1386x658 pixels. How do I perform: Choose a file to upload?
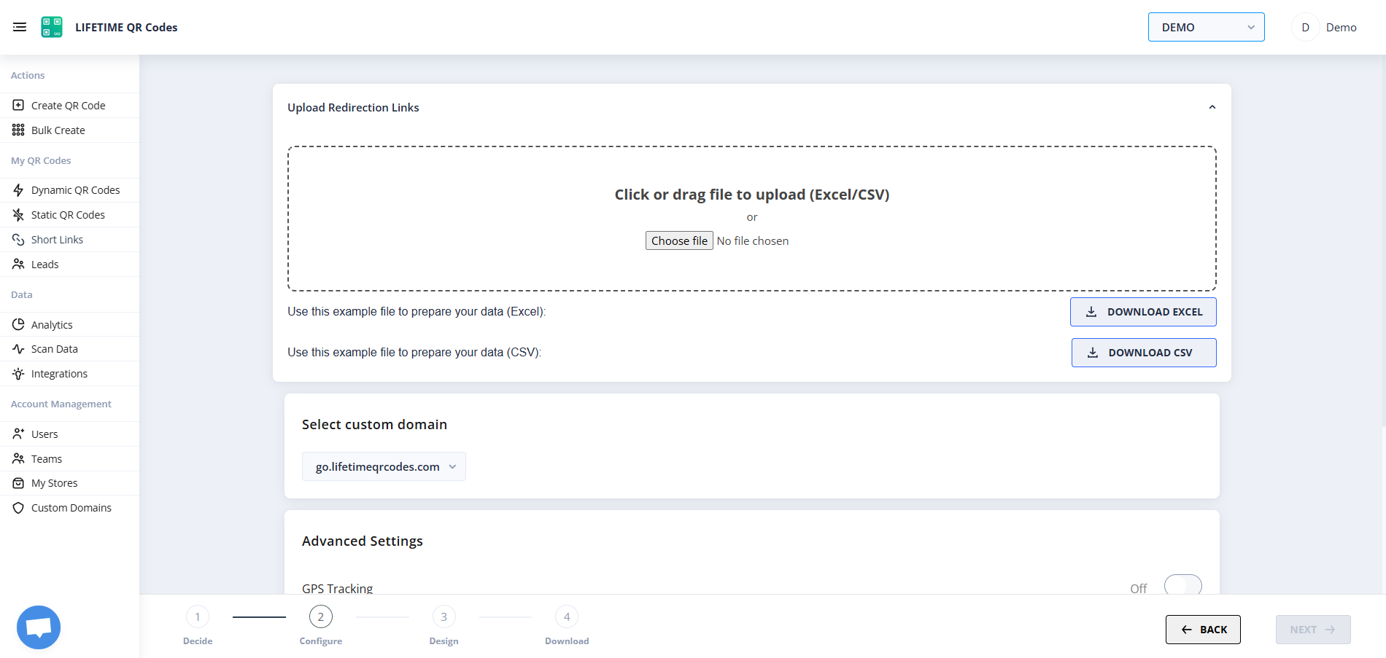tap(678, 240)
